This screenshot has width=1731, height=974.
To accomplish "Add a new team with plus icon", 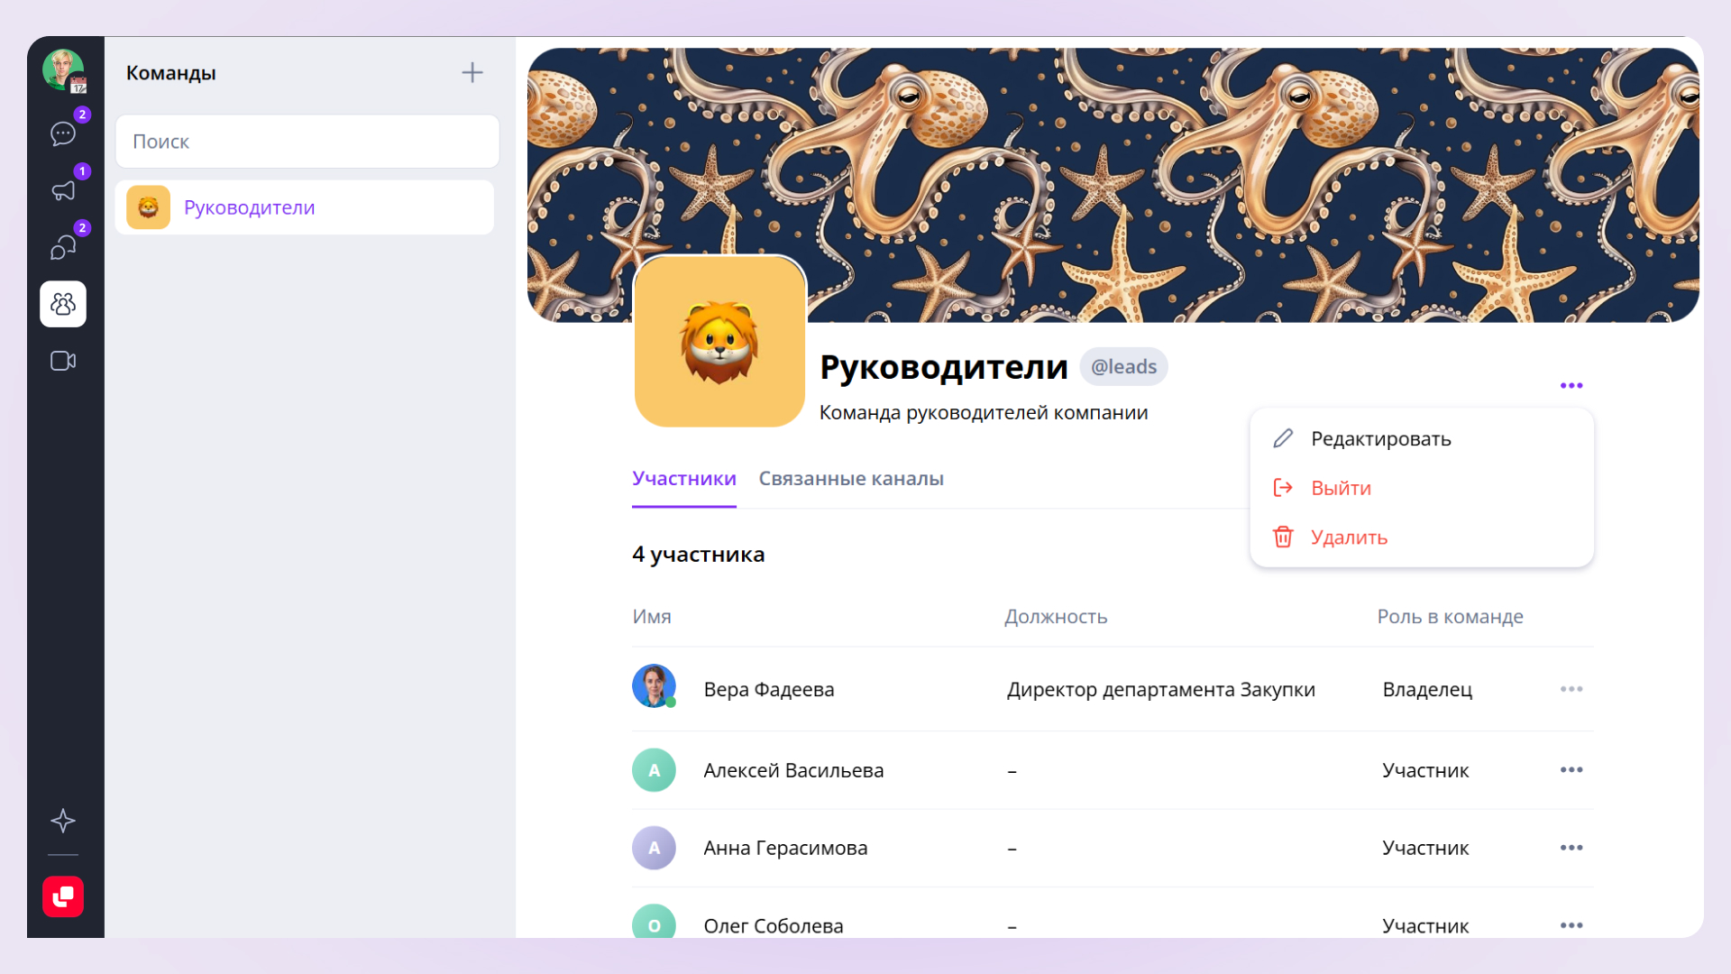I will [472, 73].
